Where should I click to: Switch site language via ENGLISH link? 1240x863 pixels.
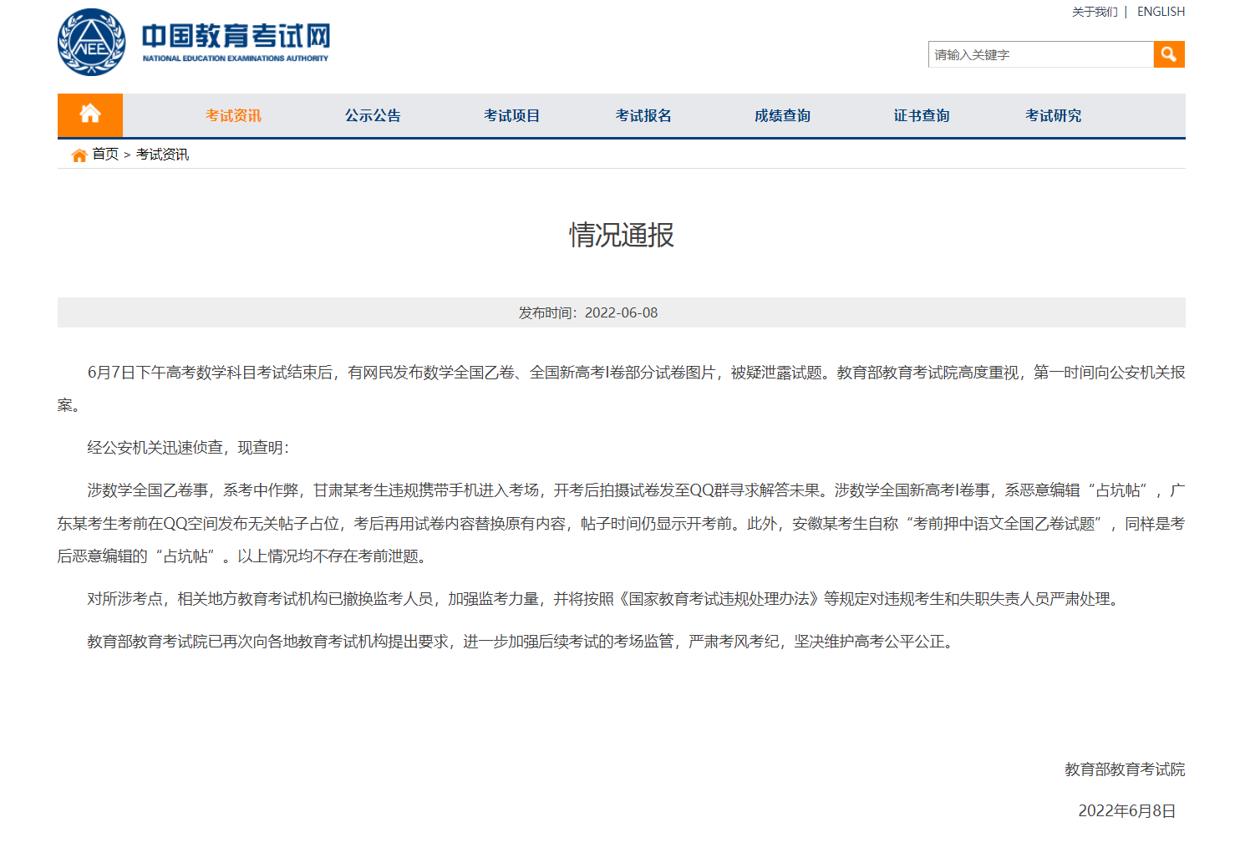[1161, 11]
